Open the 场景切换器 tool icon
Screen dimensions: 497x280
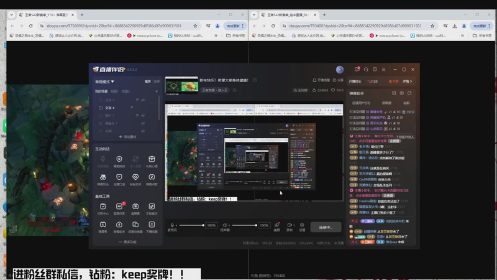(x=135, y=225)
